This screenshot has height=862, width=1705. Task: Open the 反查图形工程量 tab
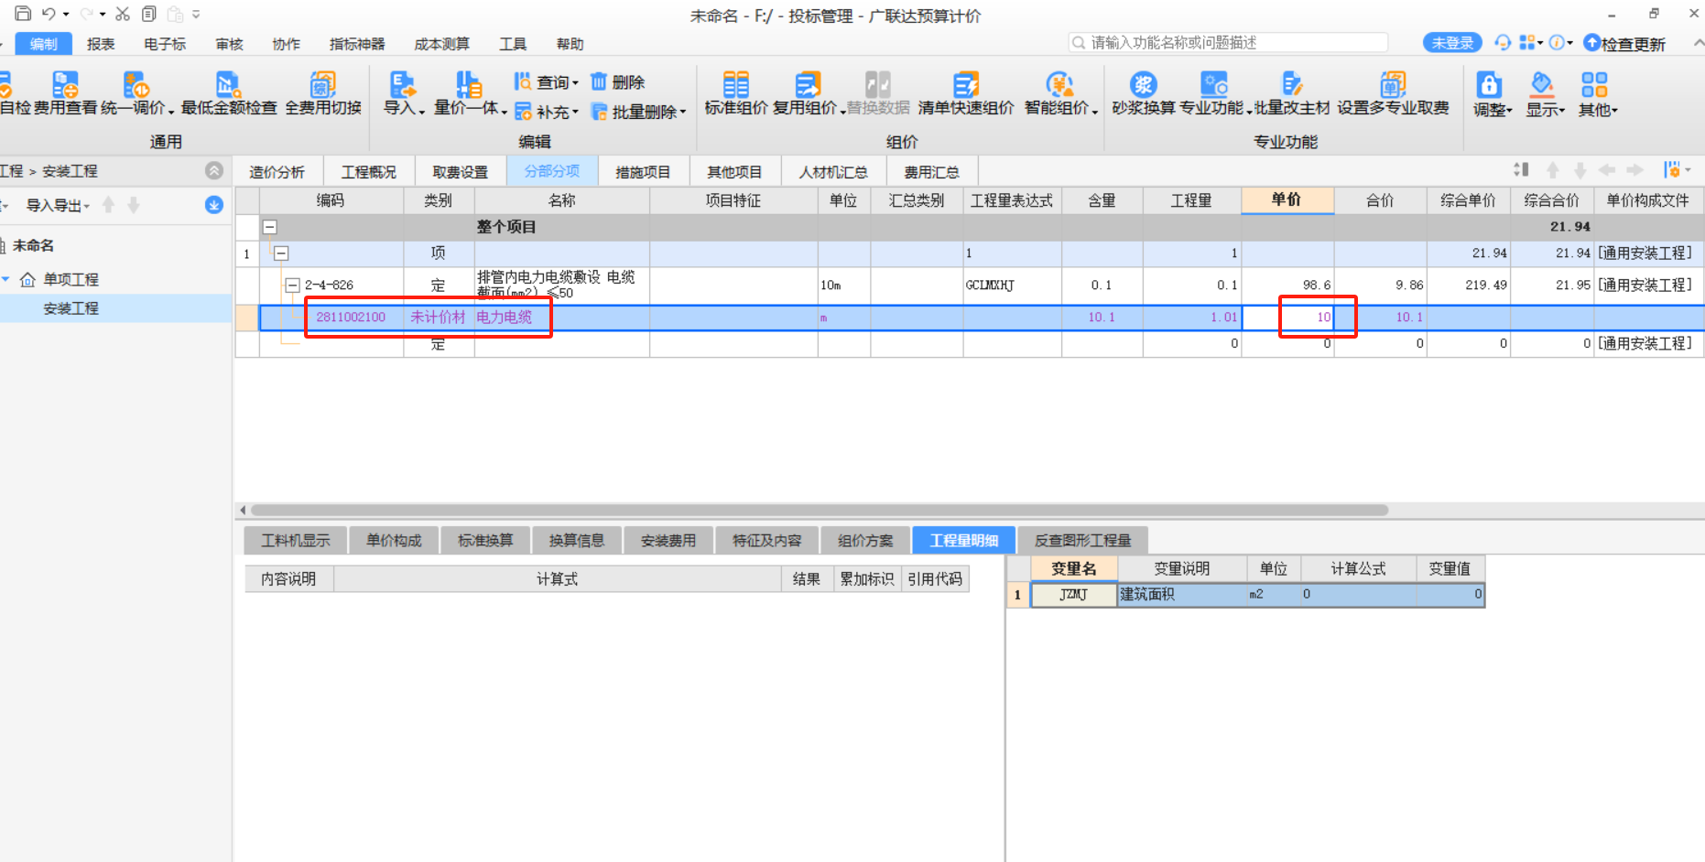(1082, 541)
